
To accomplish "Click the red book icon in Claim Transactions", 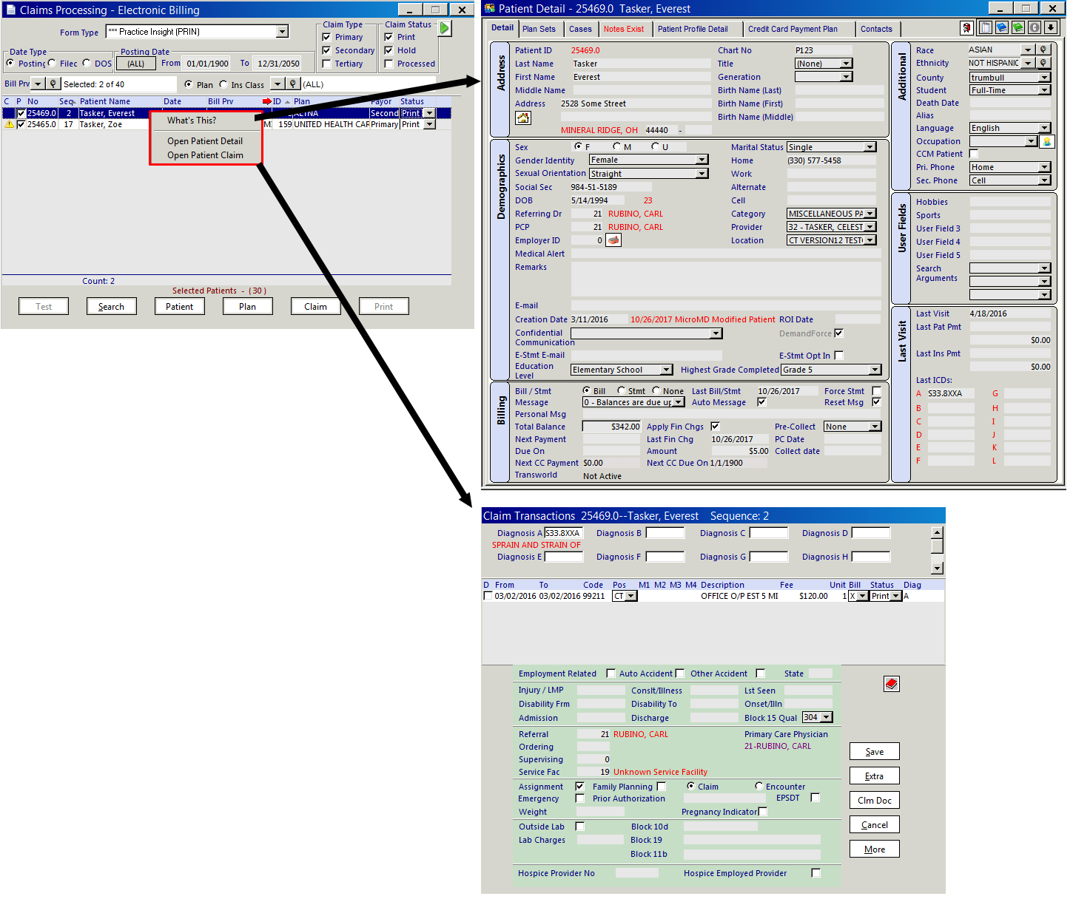I will pyautogui.click(x=892, y=684).
